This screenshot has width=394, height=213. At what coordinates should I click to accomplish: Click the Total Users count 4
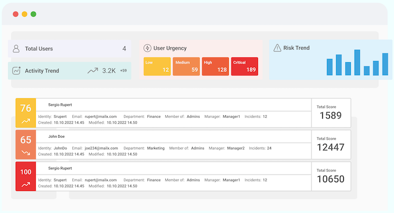[124, 49]
